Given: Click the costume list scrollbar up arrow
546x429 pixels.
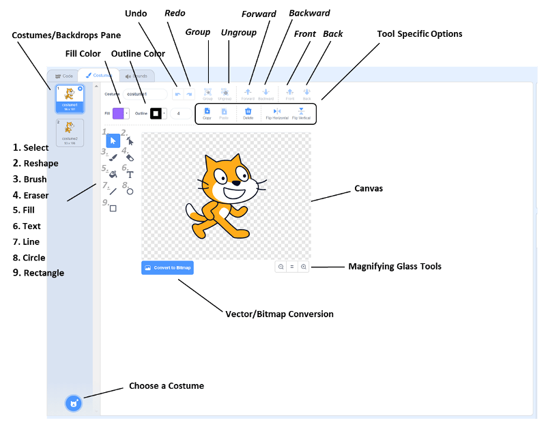Looking at the screenshot, I should (96, 86).
